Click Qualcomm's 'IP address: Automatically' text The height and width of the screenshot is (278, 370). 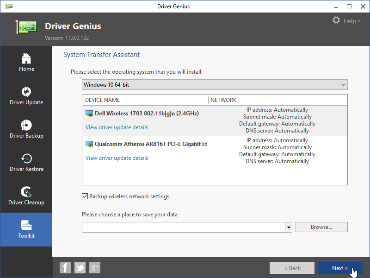277,140
